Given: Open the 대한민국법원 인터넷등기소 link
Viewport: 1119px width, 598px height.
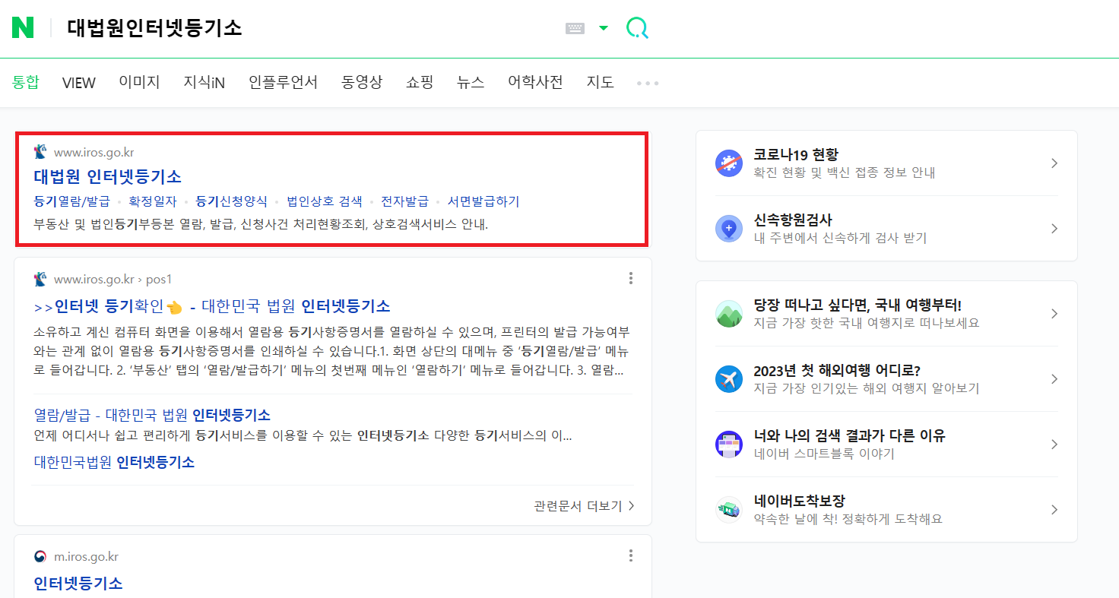Looking at the screenshot, I should click(114, 462).
